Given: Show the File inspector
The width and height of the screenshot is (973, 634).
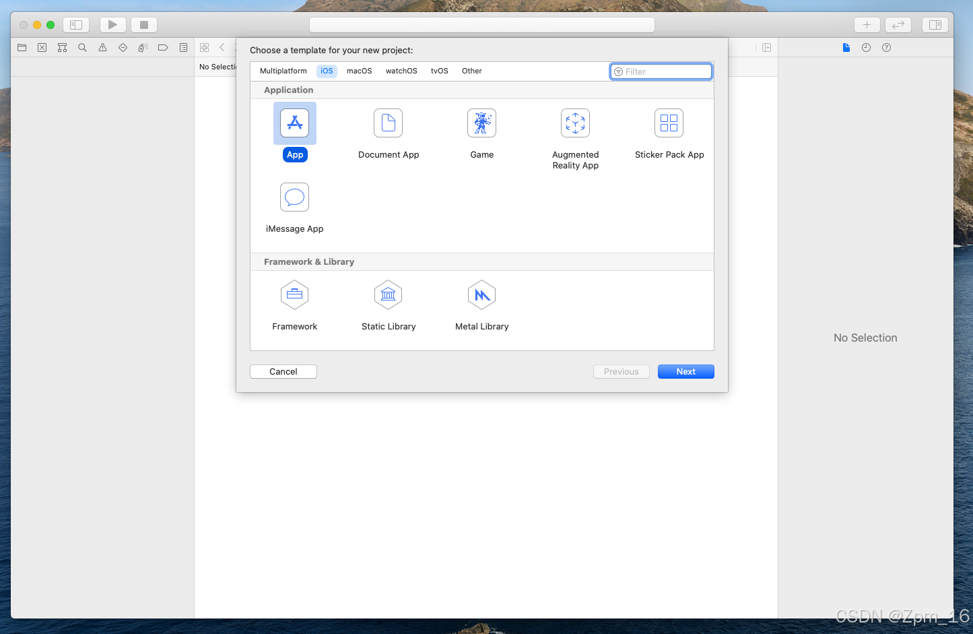Looking at the screenshot, I should click(846, 48).
